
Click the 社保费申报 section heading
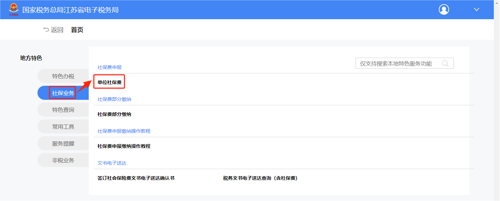[x=109, y=67]
